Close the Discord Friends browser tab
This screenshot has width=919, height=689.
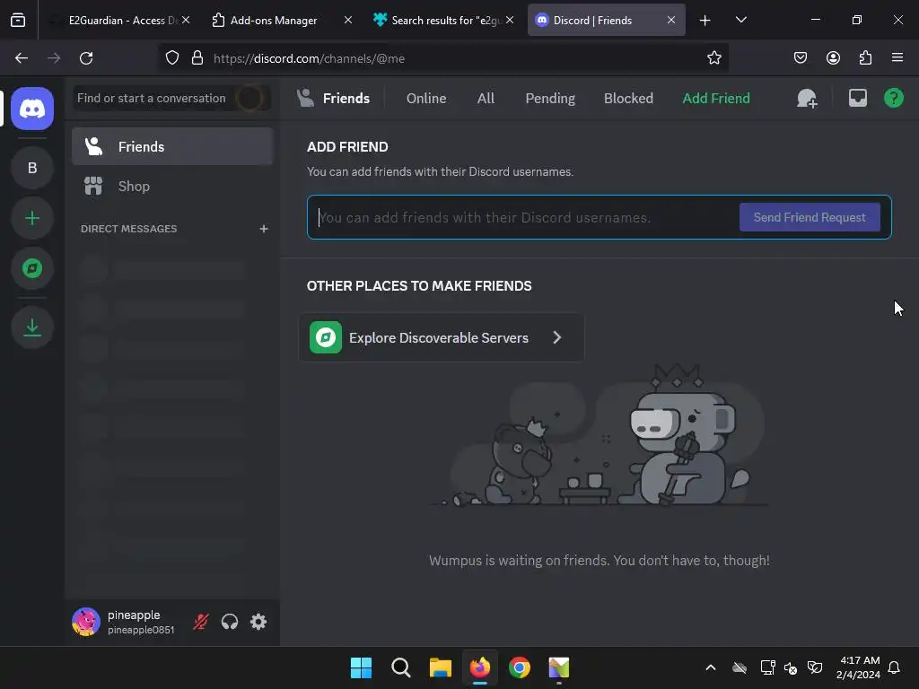671,20
